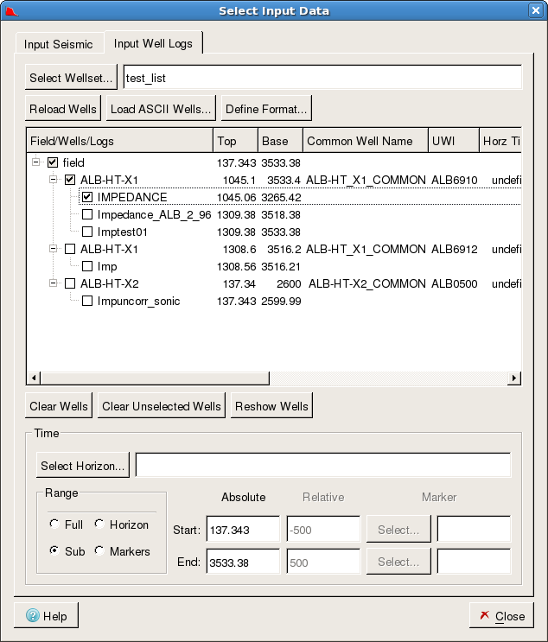Click the ALB6910 UWI cell
The image size is (548, 642).
454,180
